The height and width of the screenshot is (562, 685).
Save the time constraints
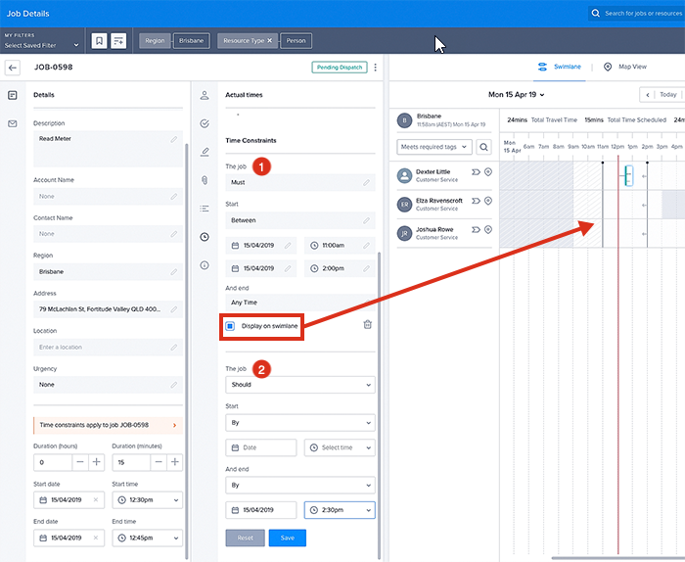[x=287, y=538]
